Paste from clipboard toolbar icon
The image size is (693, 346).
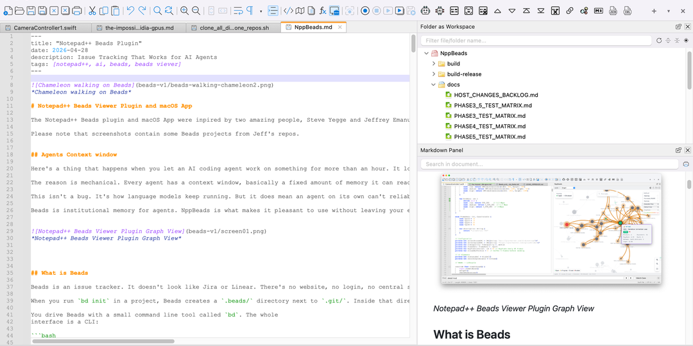(115, 11)
